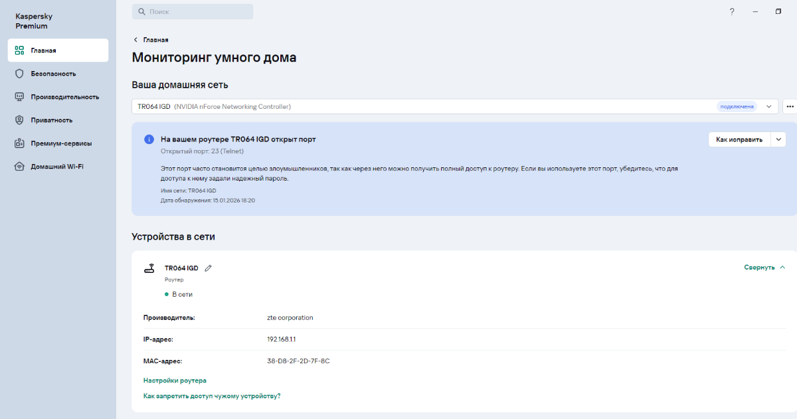Click the dropdown arrow next to подключена
The width and height of the screenshot is (797, 419).
769,106
